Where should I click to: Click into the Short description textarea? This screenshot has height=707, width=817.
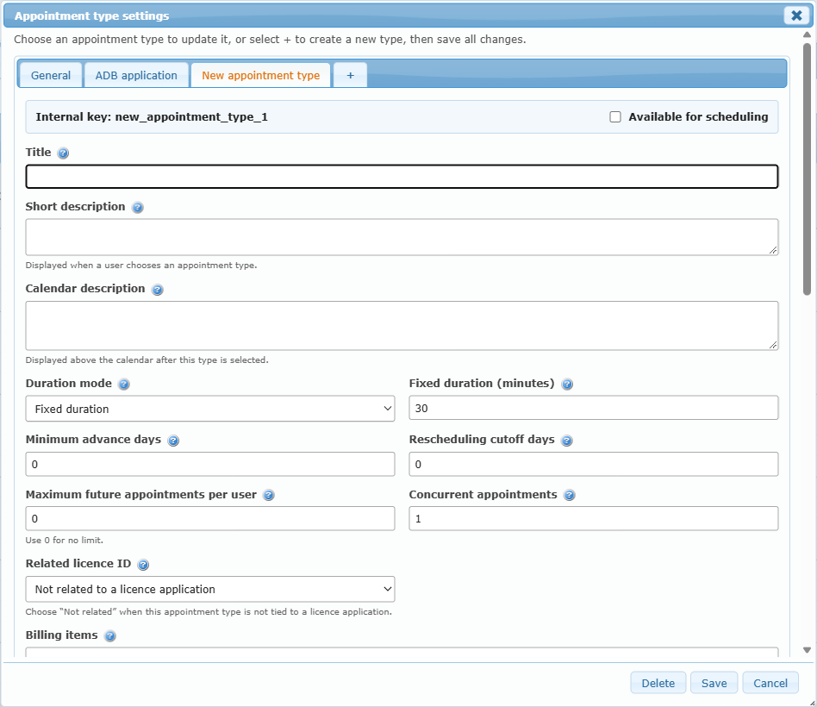coord(402,237)
